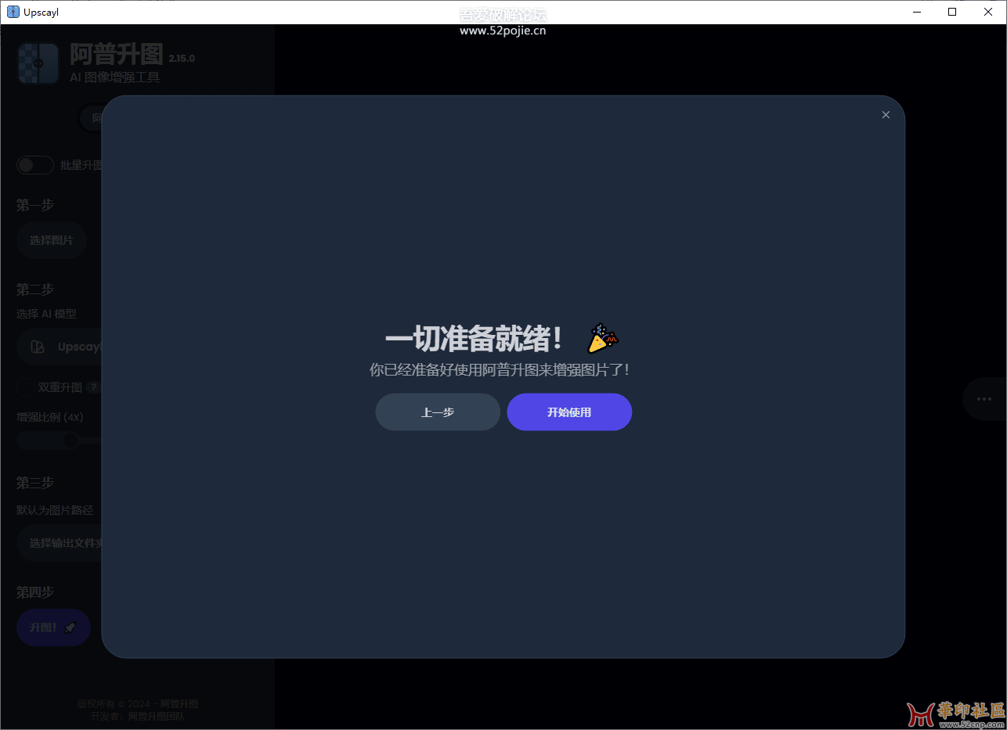This screenshot has height=730, width=1007.
Task: Click the 选择 AI 模型 label
Action: [46, 314]
